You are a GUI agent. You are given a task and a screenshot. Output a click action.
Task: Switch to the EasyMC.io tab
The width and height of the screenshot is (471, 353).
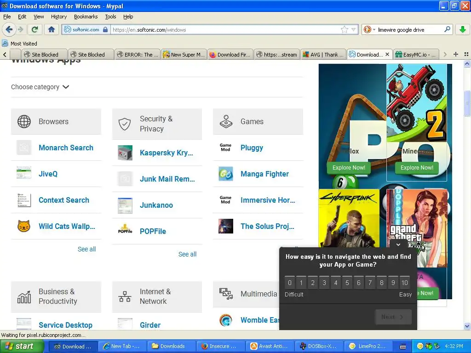tap(416, 54)
